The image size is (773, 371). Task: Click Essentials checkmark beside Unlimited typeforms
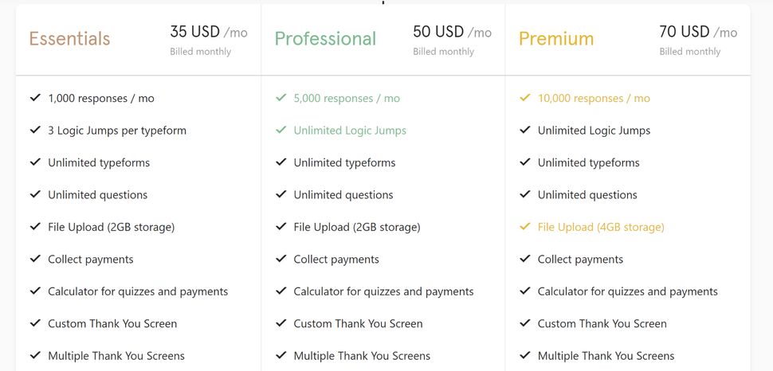coord(35,162)
